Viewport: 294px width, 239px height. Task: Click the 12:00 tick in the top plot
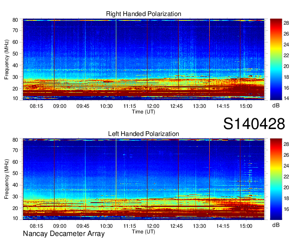(x=153, y=106)
